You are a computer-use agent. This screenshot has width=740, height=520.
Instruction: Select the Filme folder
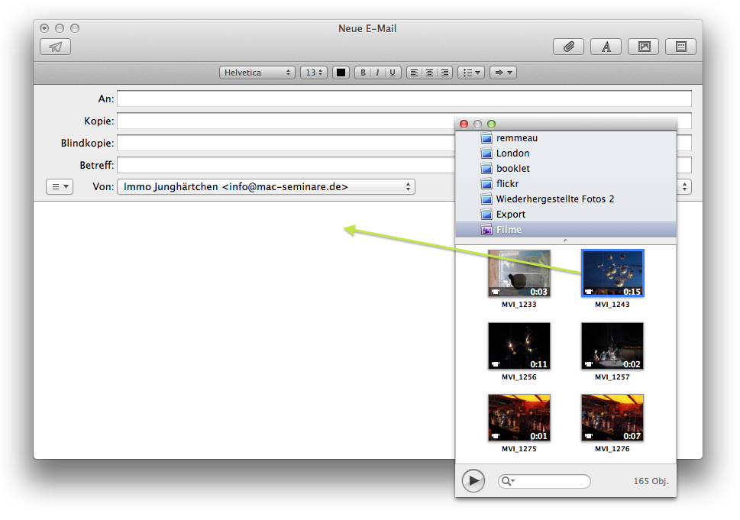click(565, 229)
